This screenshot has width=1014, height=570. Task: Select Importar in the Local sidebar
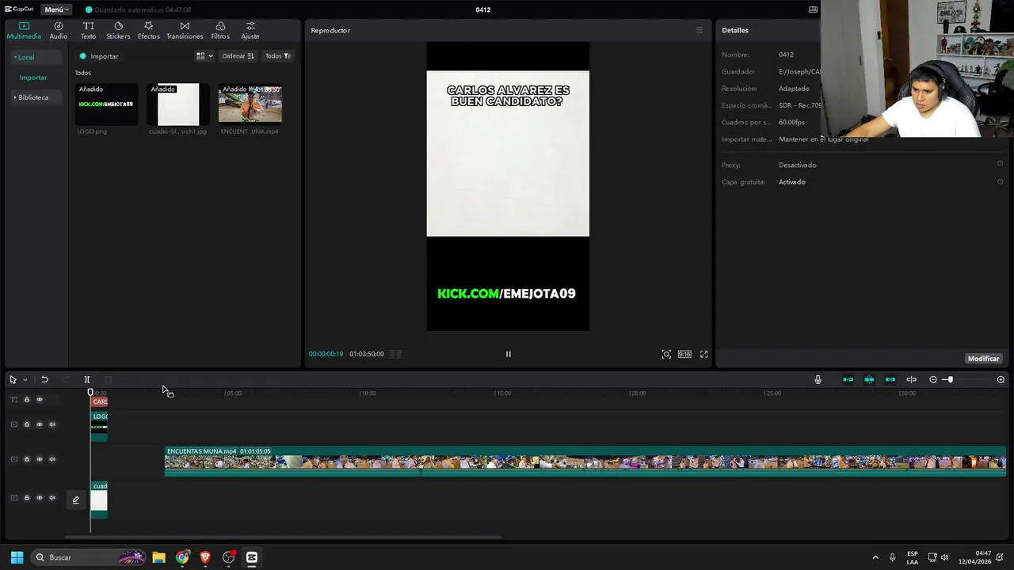pyautogui.click(x=33, y=78)
